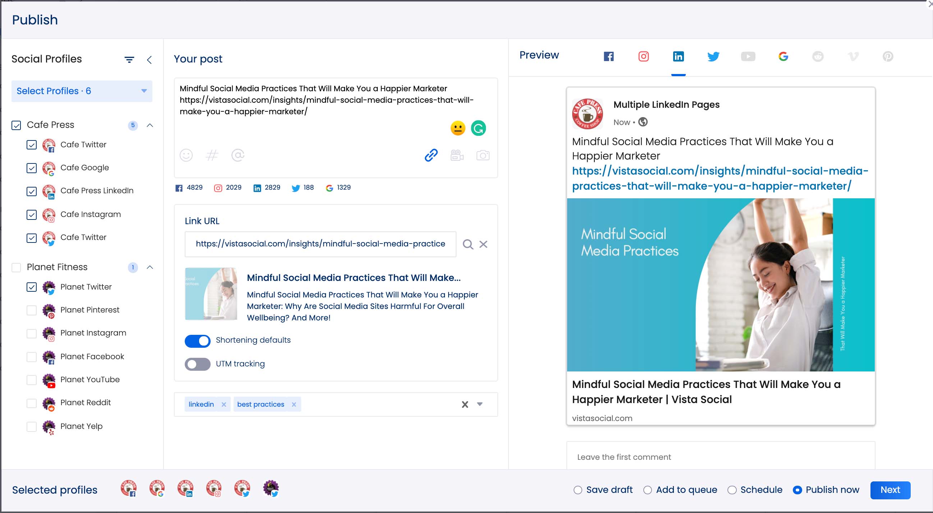This screenshot has width=933, height=513.
Task: Filter social profiles with the filter icon
Action: point(129,59)
